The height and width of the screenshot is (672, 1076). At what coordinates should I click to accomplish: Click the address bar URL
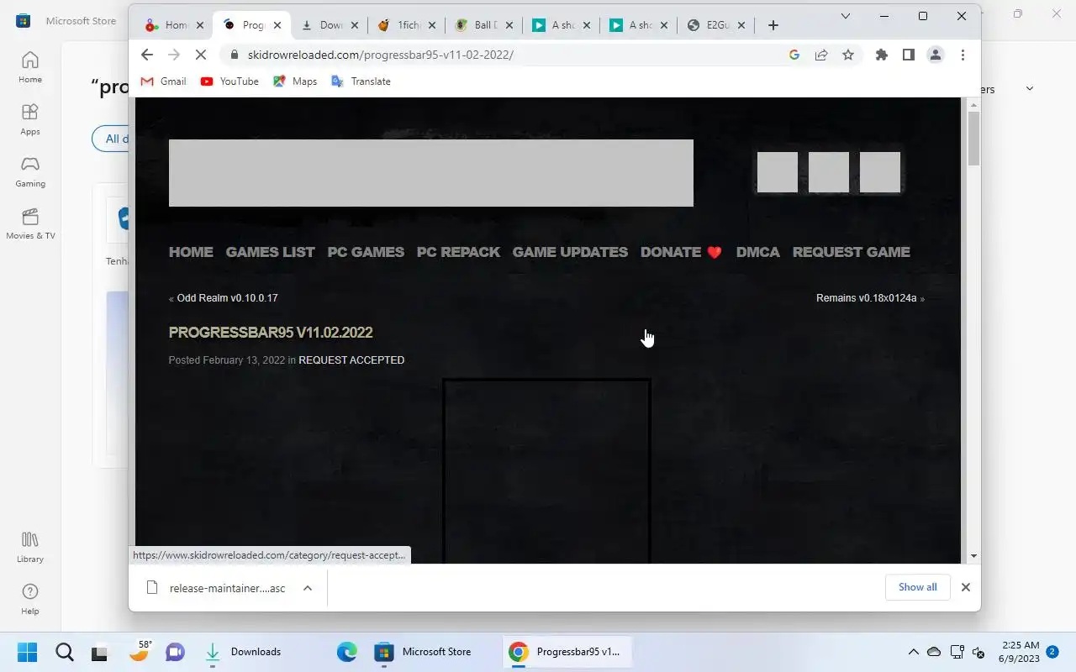click(381, 55)
